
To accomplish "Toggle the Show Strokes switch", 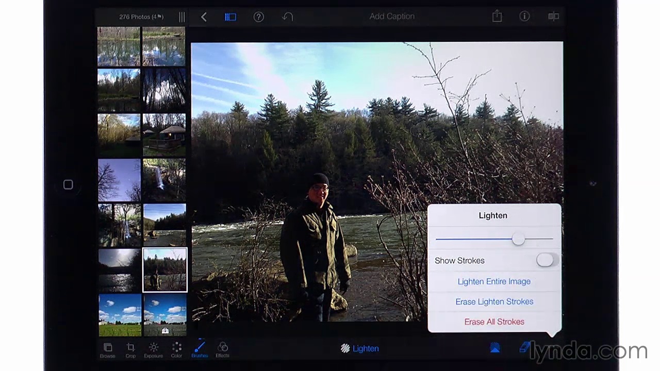I will click(547, 260).
